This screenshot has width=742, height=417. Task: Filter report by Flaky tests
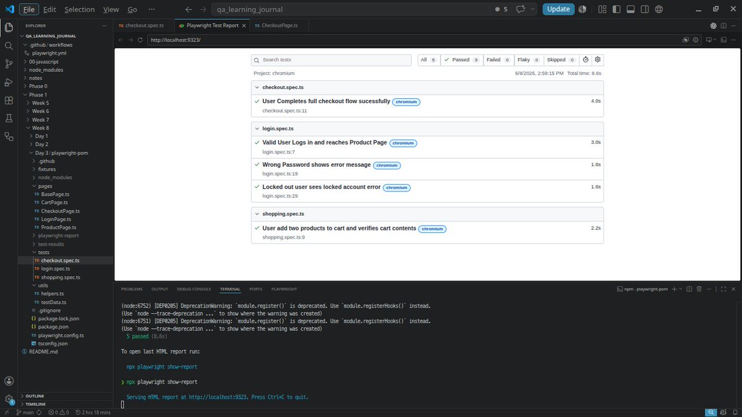click(528, 60)
